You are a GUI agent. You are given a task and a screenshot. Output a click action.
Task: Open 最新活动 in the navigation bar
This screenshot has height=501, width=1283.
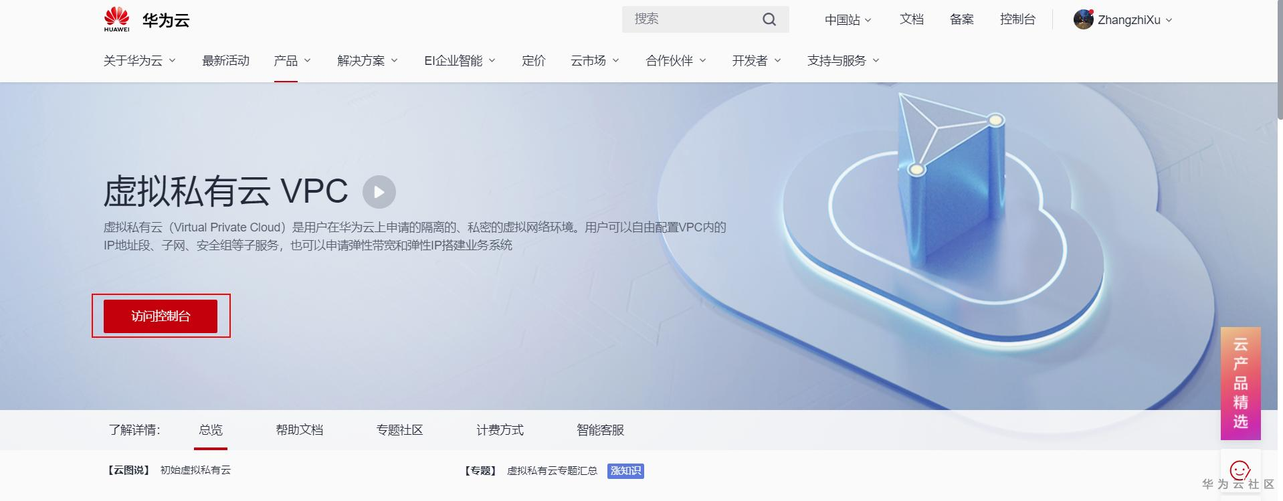226,61
